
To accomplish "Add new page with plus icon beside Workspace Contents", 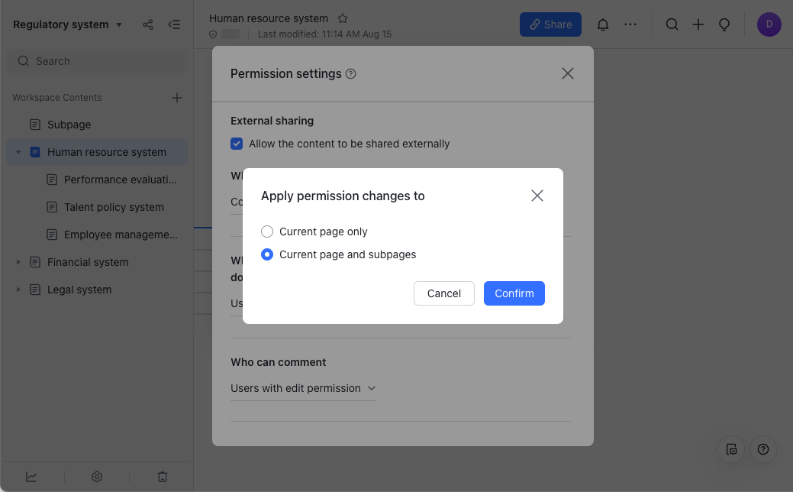I will [x=177, y=98].
